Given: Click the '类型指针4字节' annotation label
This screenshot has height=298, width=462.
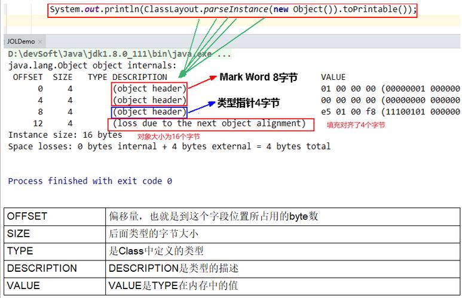Looking at the screenshot, I should 248,103.
